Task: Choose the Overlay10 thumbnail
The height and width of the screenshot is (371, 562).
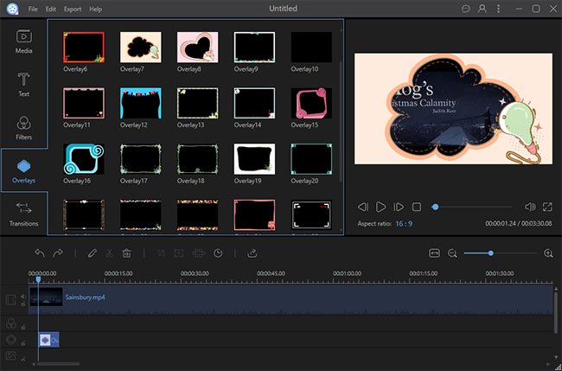Action: tap(311, 47)
